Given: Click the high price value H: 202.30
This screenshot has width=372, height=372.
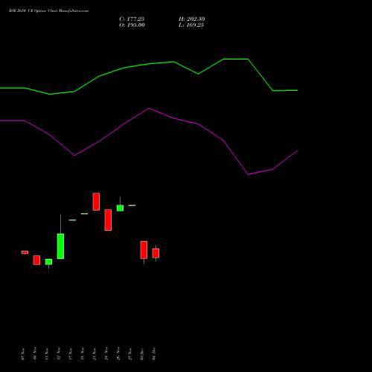Looking at the screenshot, I should (192, 19).
